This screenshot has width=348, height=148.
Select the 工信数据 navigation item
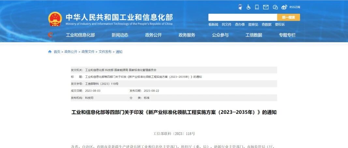254,35
